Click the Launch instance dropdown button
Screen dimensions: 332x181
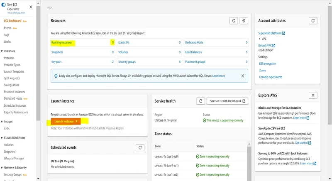click(x=66, y=121)
